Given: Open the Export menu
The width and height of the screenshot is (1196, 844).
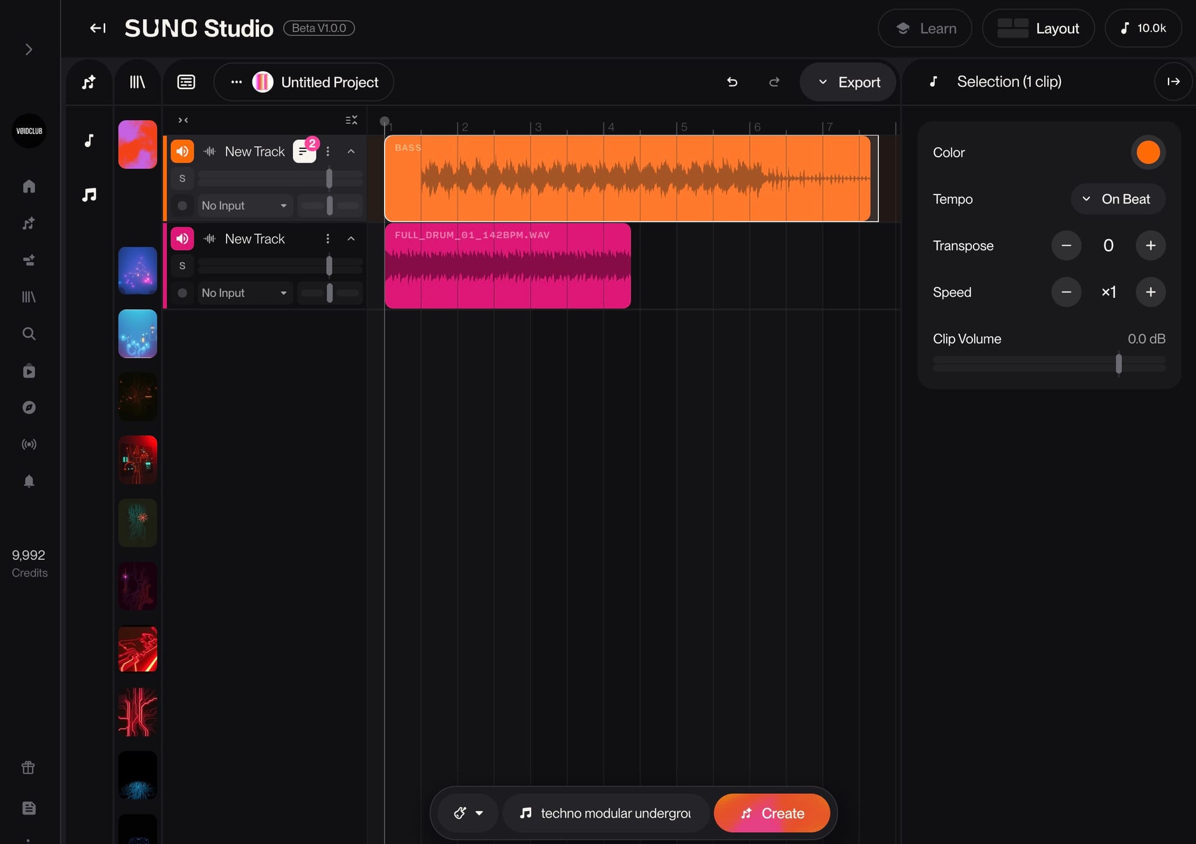Looking at the screenshot, I should 849,82.
